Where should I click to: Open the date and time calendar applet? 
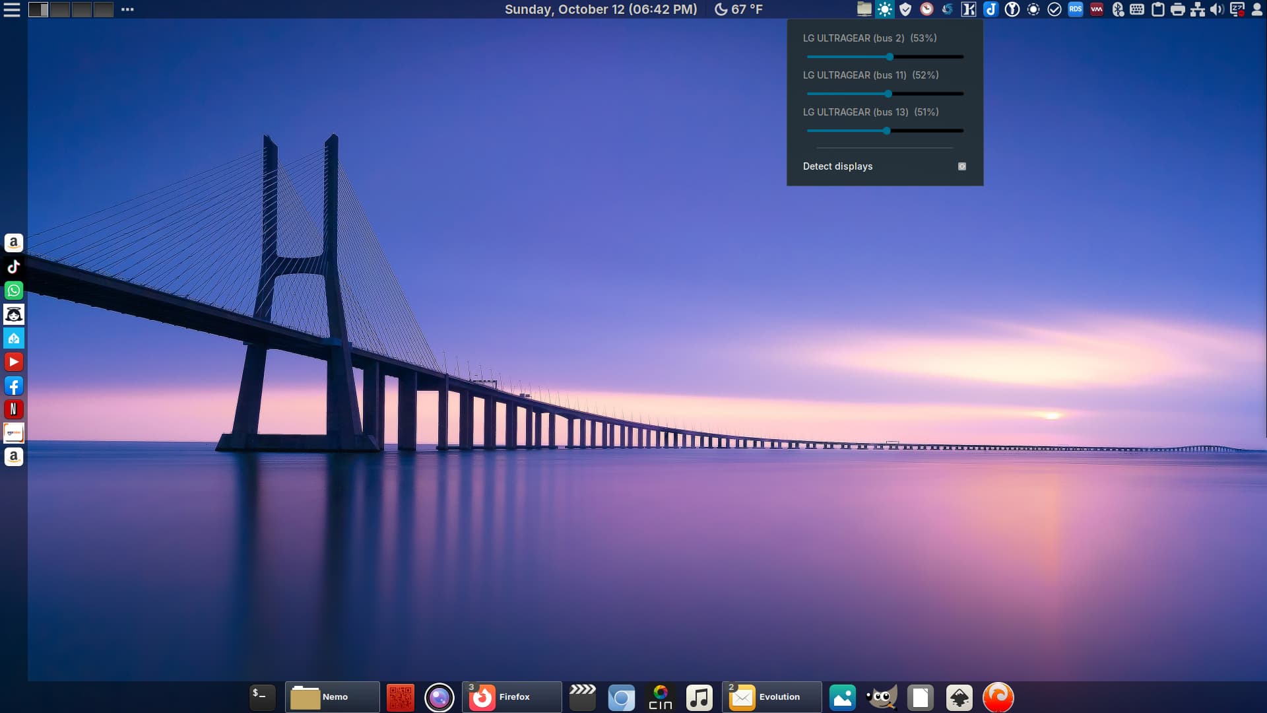(x=601, y=9)
